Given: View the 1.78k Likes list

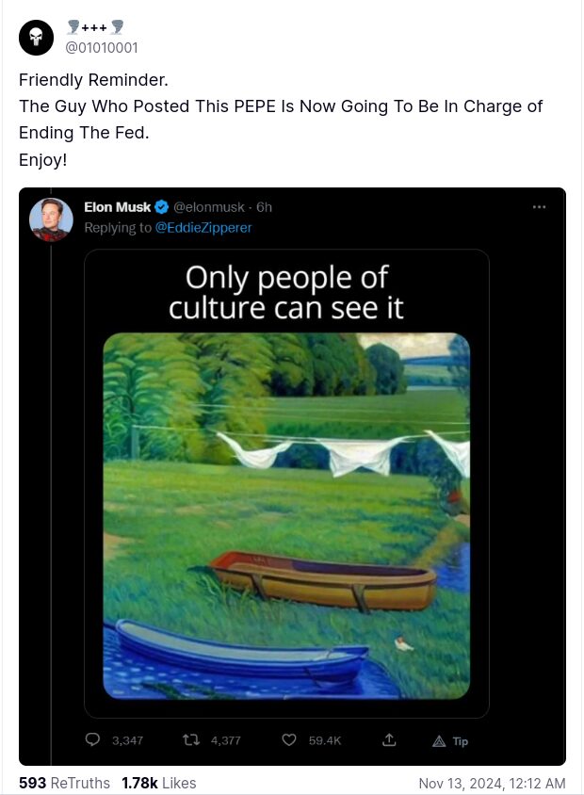Looking at the screenshot, I should 159,783.
